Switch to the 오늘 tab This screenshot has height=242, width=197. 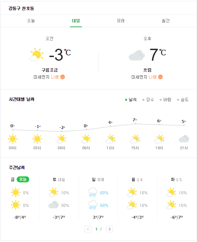pyautogui.click(x=31, y=21)
